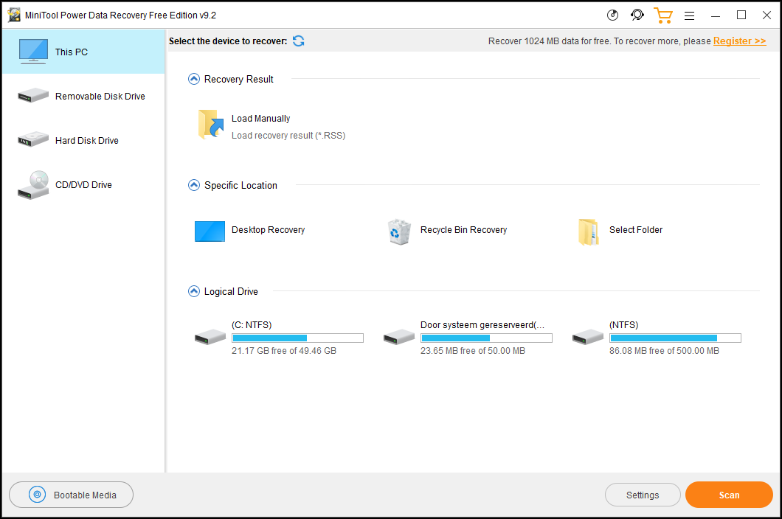Click the Desktop Recovery blue screen icon

click(210, 231)
